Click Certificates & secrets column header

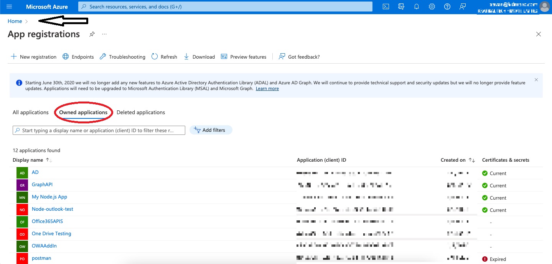tap(506, 160)
